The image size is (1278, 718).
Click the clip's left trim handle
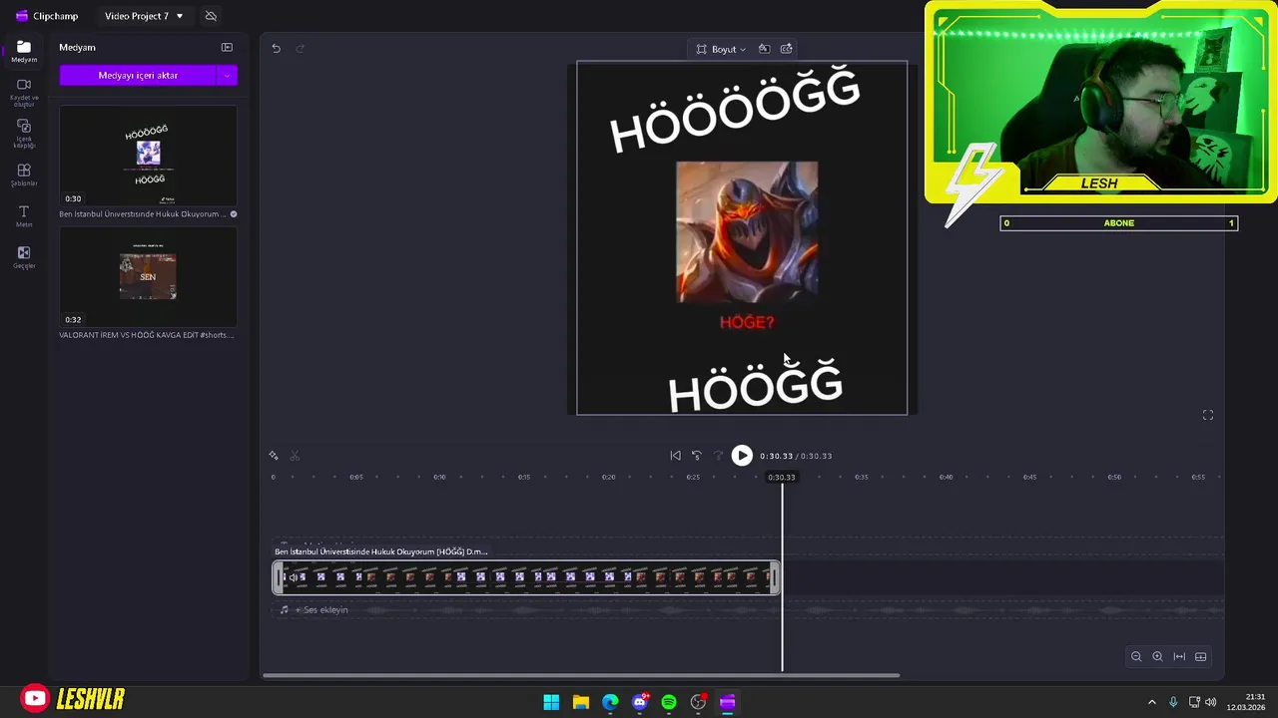click(278, 577)
